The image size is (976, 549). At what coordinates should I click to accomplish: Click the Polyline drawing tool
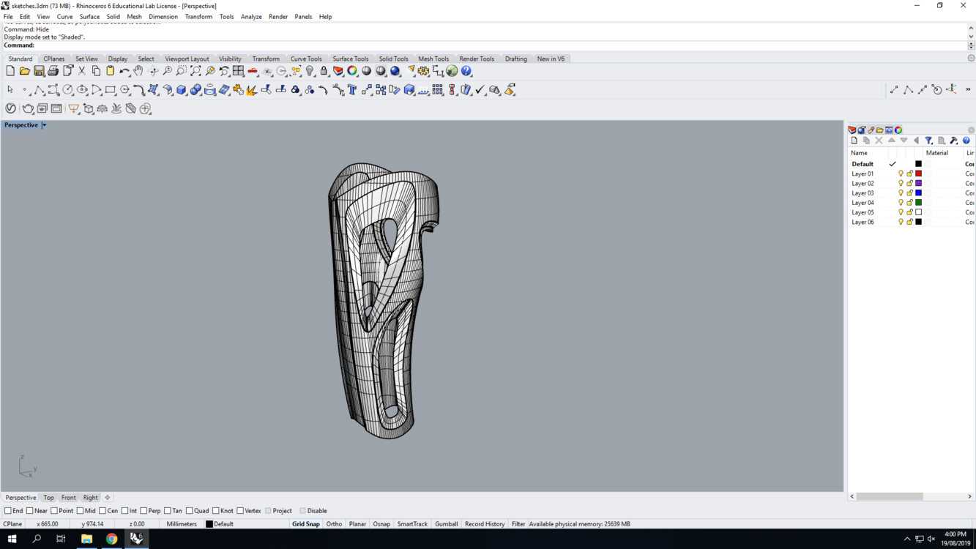click(39, 90)
